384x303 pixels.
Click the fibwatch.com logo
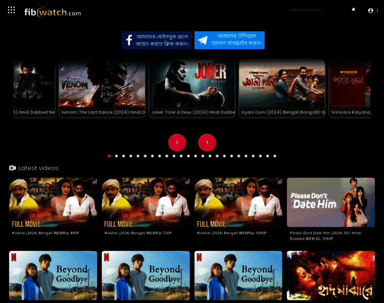coord(53,11)
